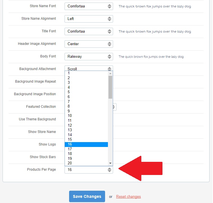
Task: Click the dropdown list scrollbar thumb
Action: pyautogui.click(x=110, y=87)
